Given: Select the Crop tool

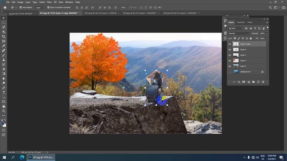Looking at the screenshot, I should (x=4, y=37).
